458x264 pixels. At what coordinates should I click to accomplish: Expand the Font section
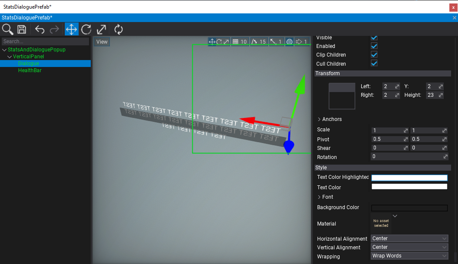319,197
